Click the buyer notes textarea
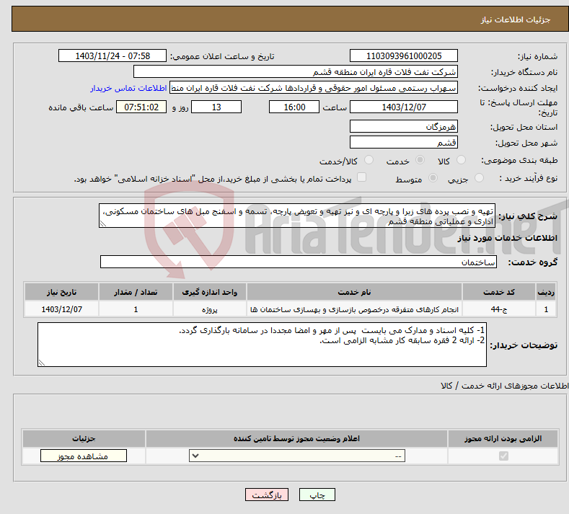Viewport: 569px width, 514px height. (262, 345)
